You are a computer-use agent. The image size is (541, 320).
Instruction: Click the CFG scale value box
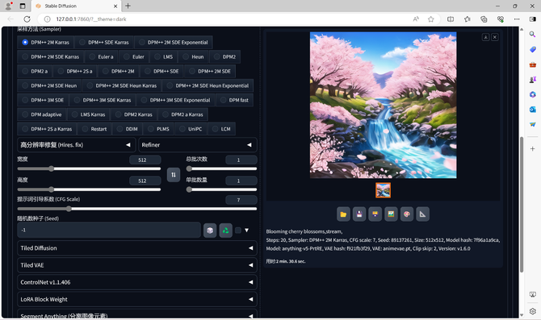pos(241,200)
